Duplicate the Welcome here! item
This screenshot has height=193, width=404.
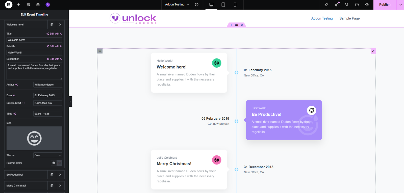point(52,24)
